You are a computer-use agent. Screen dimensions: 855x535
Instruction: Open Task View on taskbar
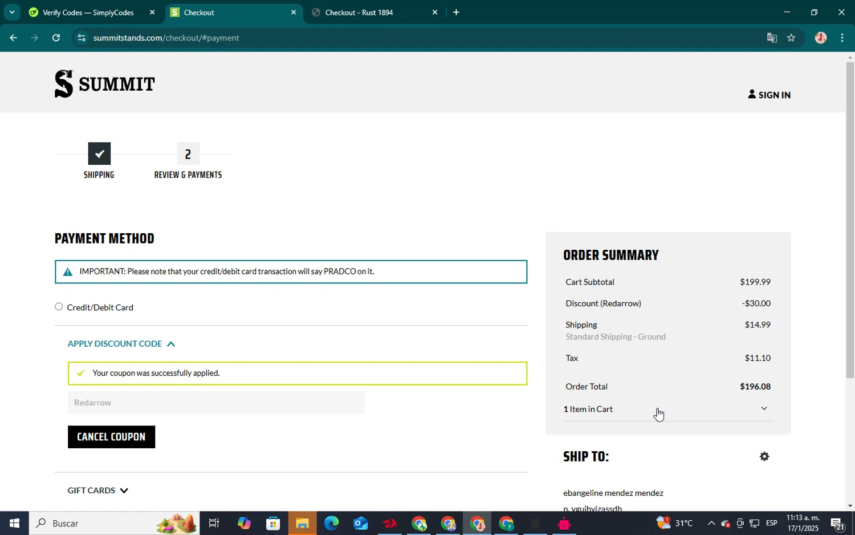[x=214, y=523]
